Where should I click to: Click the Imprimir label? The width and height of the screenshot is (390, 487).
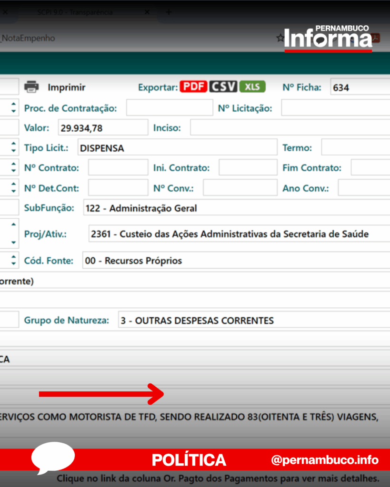pos(66,87)
